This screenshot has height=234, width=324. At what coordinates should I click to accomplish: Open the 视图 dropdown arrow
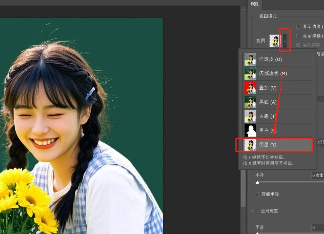285,41
